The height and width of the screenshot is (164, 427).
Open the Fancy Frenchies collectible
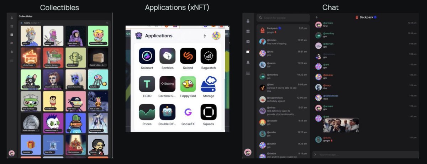31,79
